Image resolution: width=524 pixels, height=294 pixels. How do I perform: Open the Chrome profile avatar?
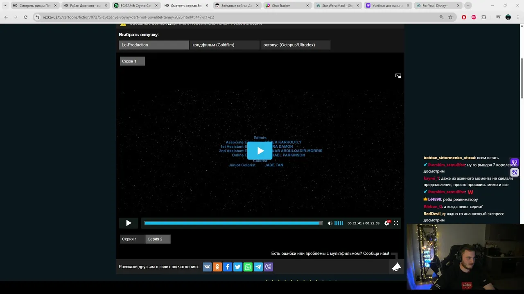(x=508, y=17)
